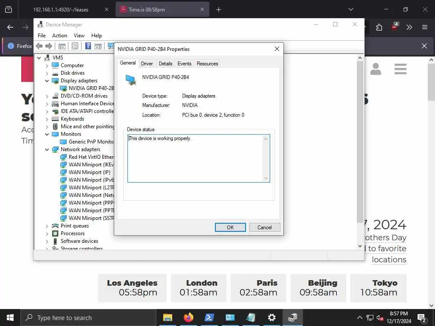
Task: Click the Action pane toolbar icon beside Help
Action: coord(98,46)
